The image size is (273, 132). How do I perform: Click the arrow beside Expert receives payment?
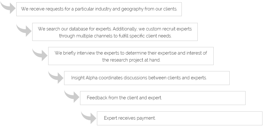click(89, 118)
